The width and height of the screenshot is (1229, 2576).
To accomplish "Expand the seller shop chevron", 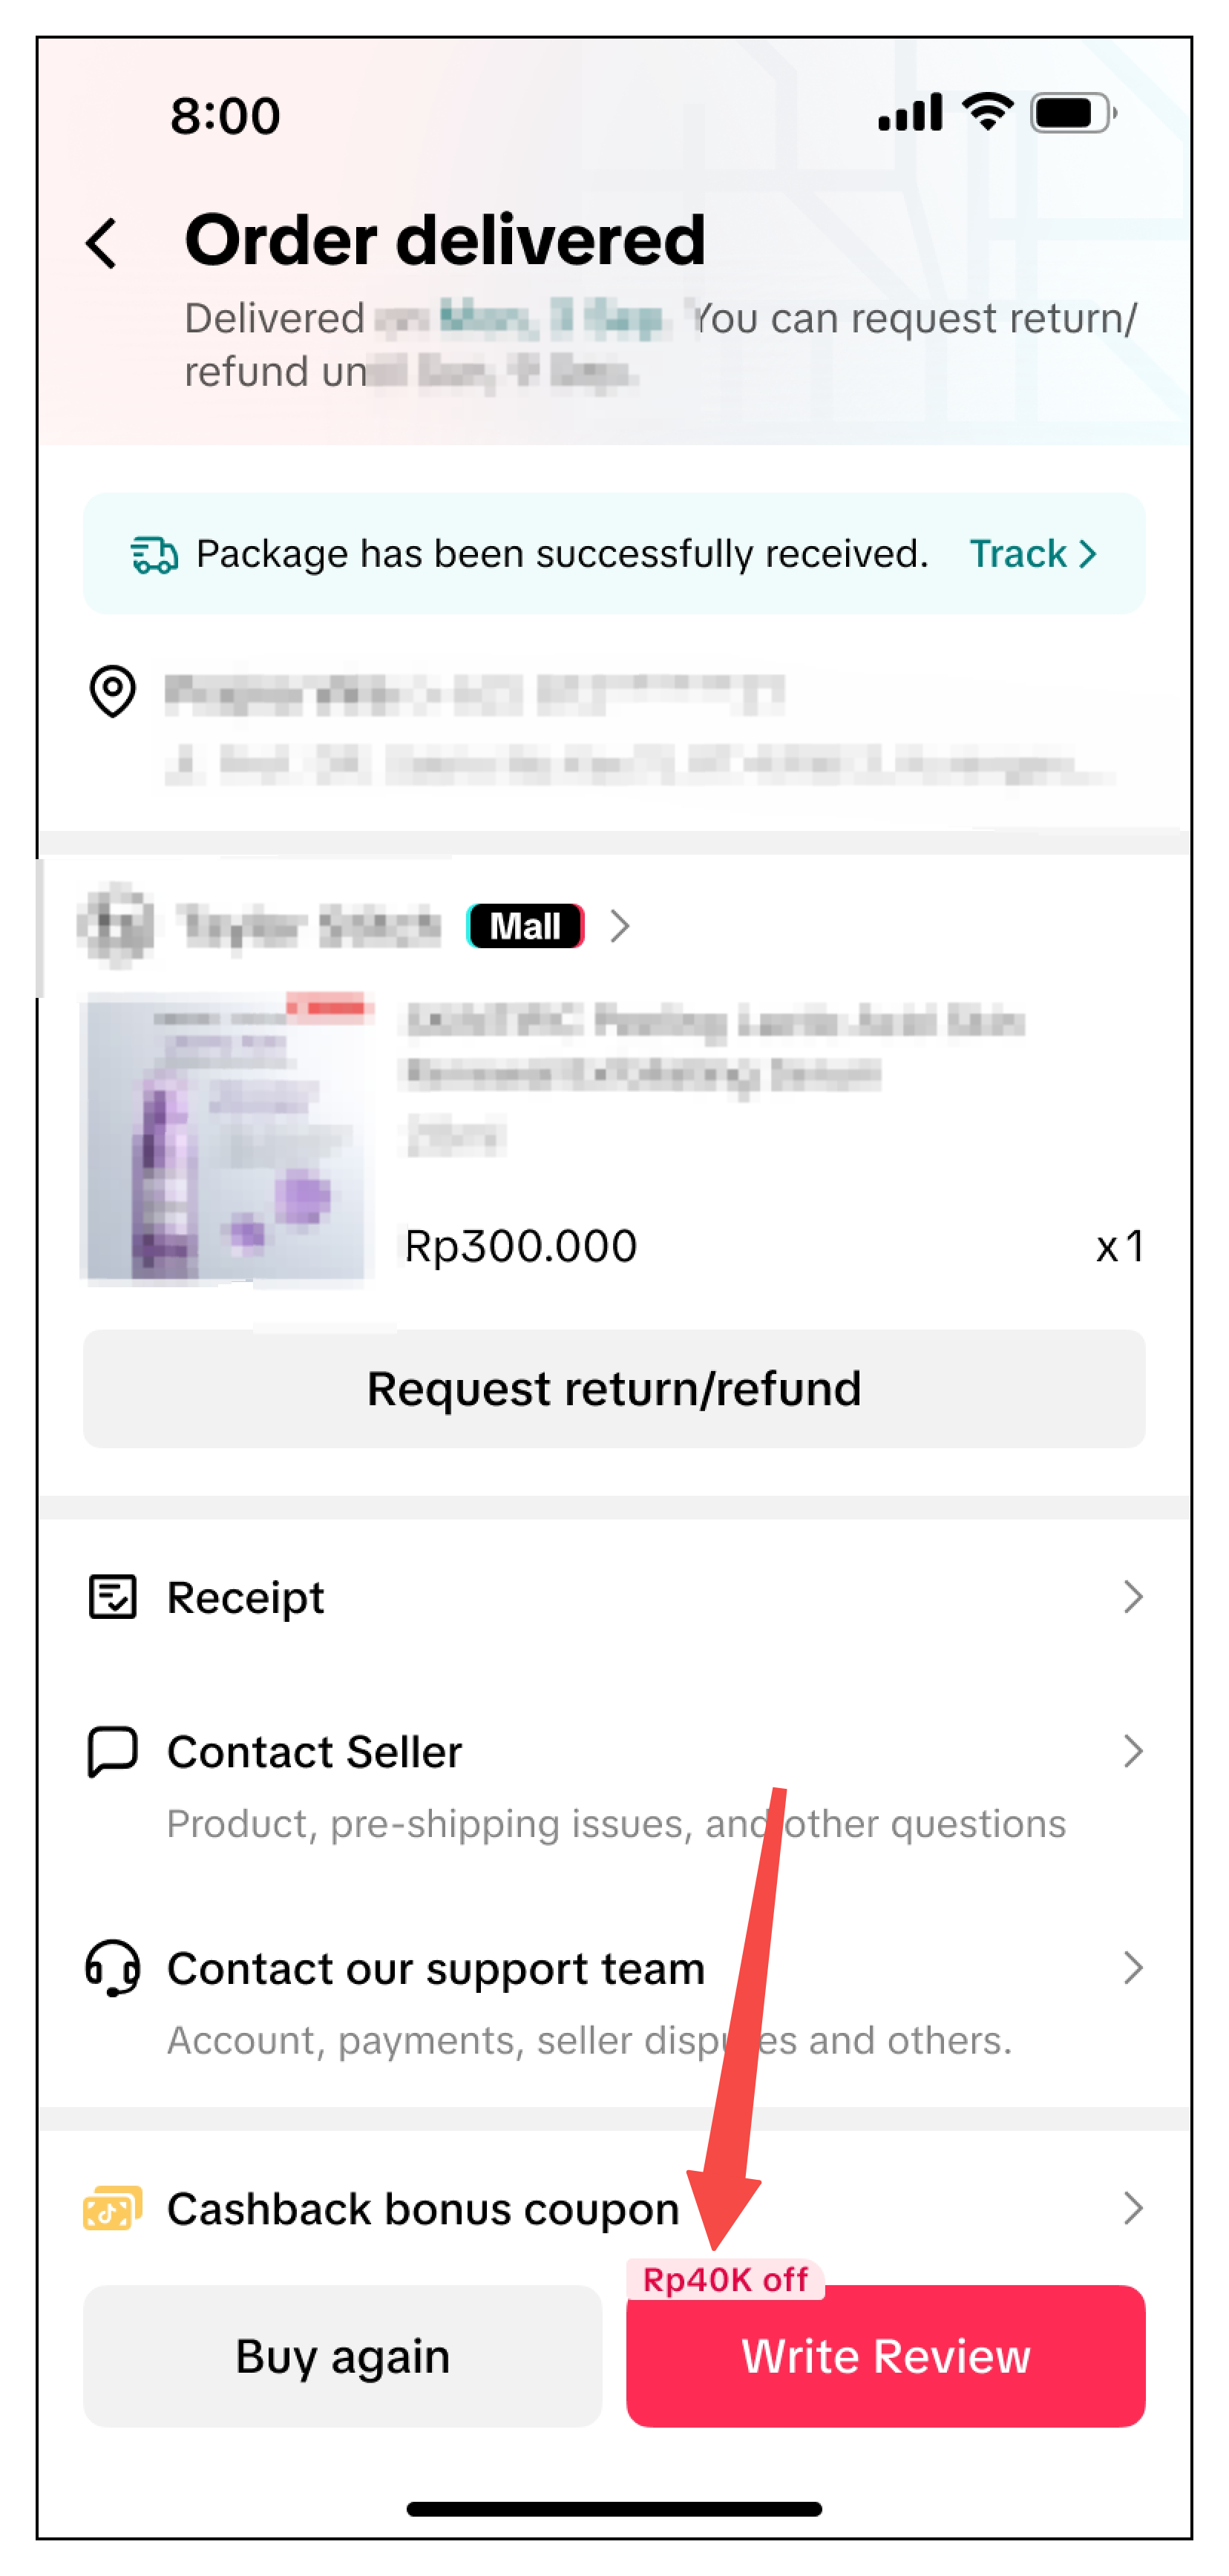I will click(620, 926).
